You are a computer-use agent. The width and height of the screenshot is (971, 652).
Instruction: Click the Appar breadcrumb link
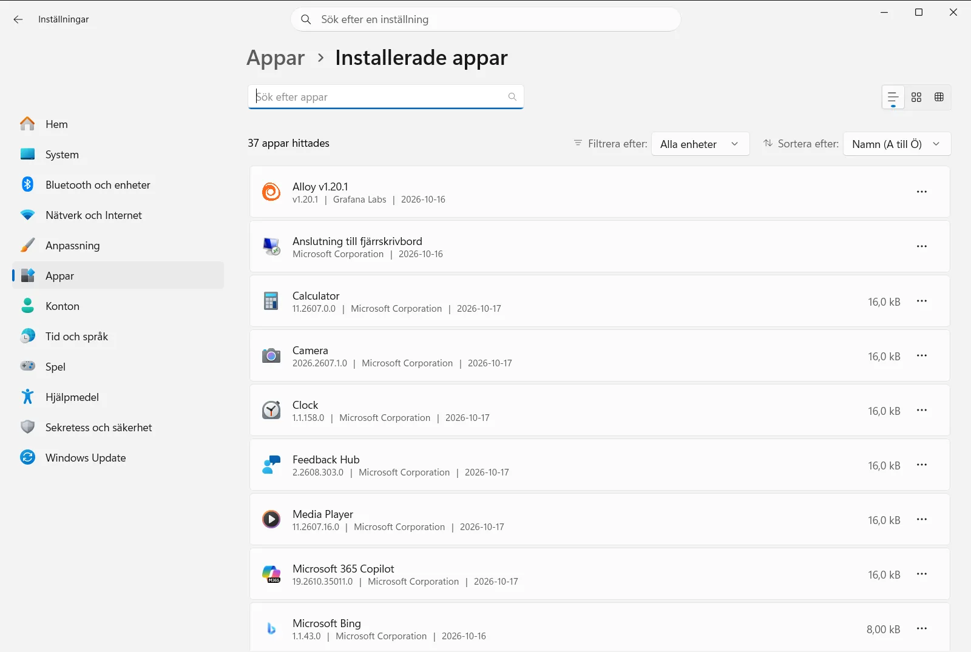[276, 58]
